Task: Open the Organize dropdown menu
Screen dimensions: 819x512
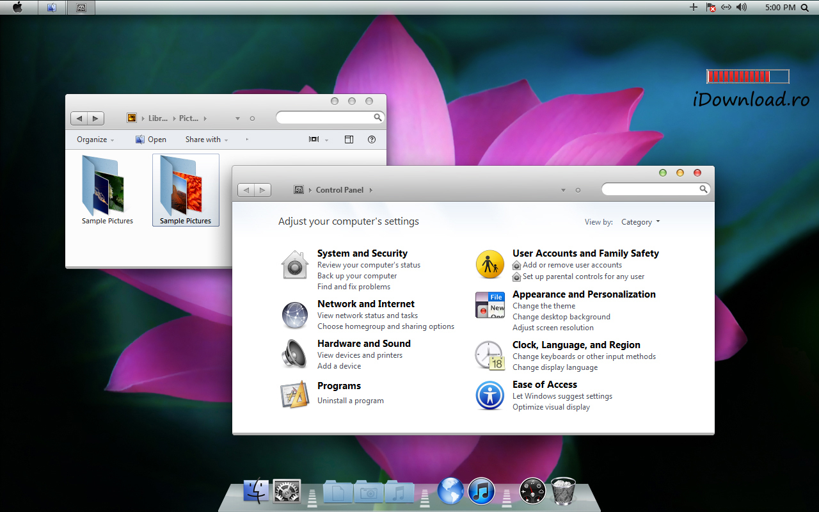Action: pos(95,140)
